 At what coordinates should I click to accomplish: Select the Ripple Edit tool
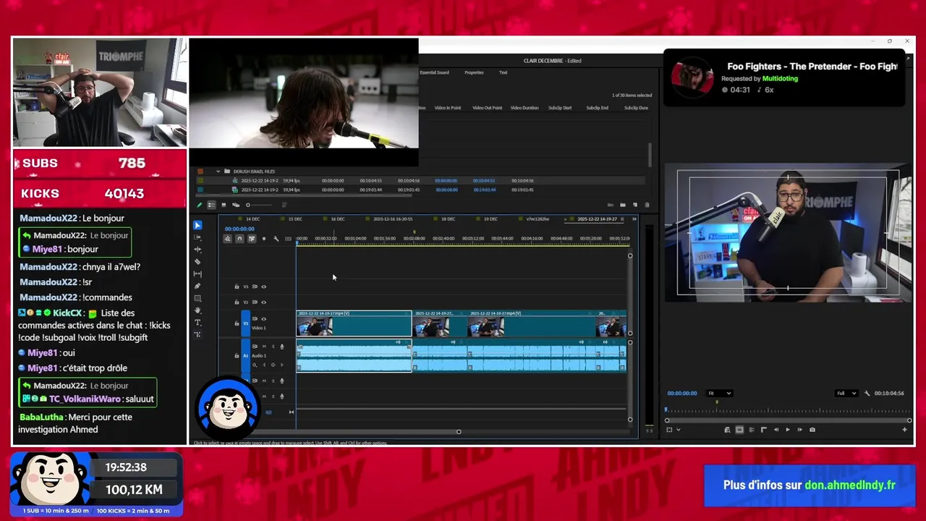(x=197, y=250)
